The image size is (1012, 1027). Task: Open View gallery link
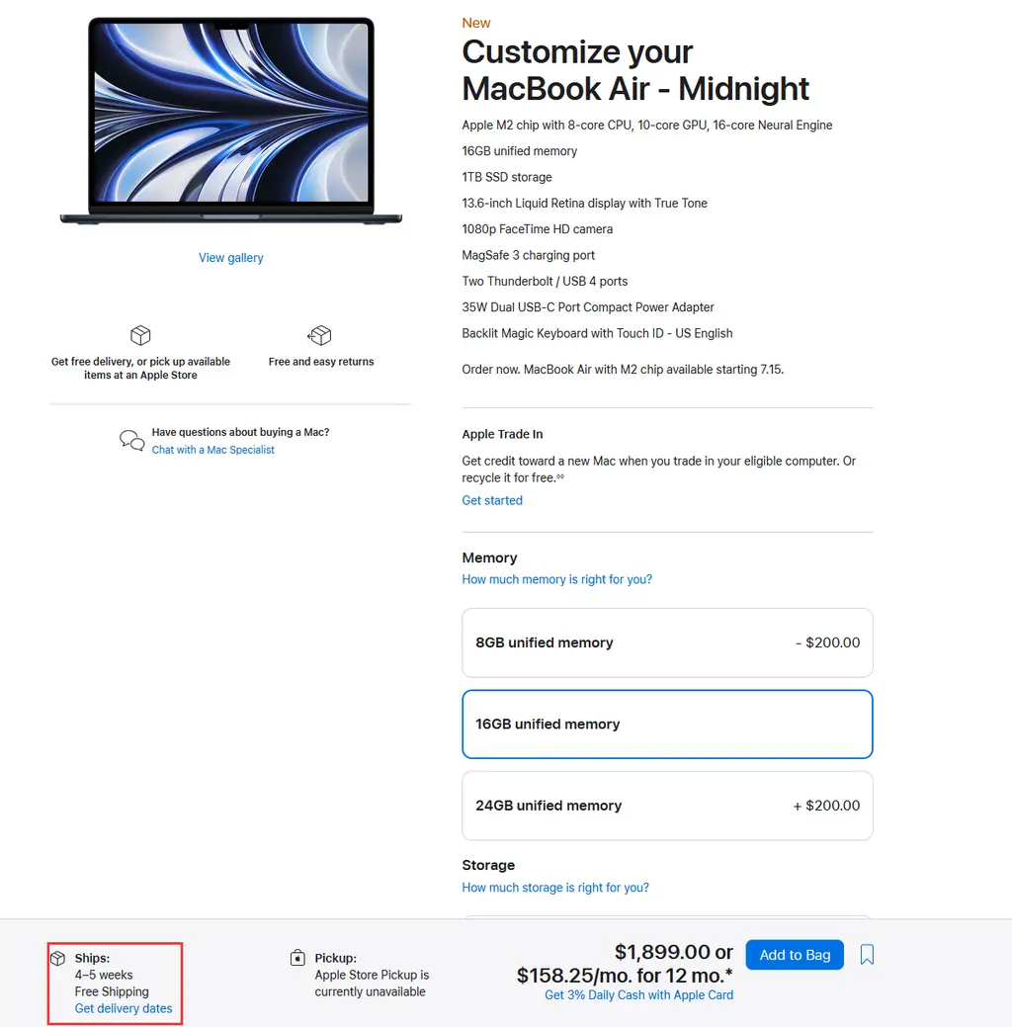[230, 258]
